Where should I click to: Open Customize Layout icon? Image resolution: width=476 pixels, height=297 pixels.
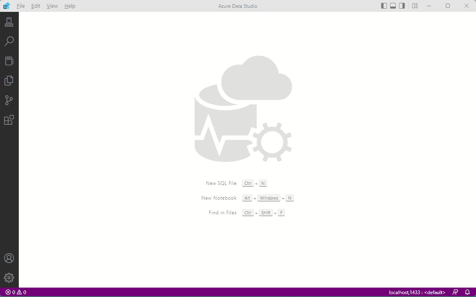415,6
